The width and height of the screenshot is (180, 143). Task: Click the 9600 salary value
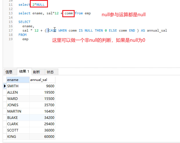point(50,86)
